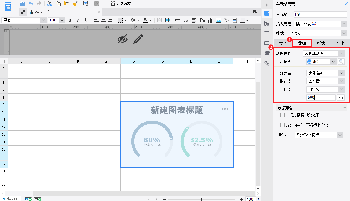This screenshot has width=350, height=201.
Task: Enable 分类为空时,不显示该分类 checkbox
Action: pyautogui.click(x=282, y=125)
